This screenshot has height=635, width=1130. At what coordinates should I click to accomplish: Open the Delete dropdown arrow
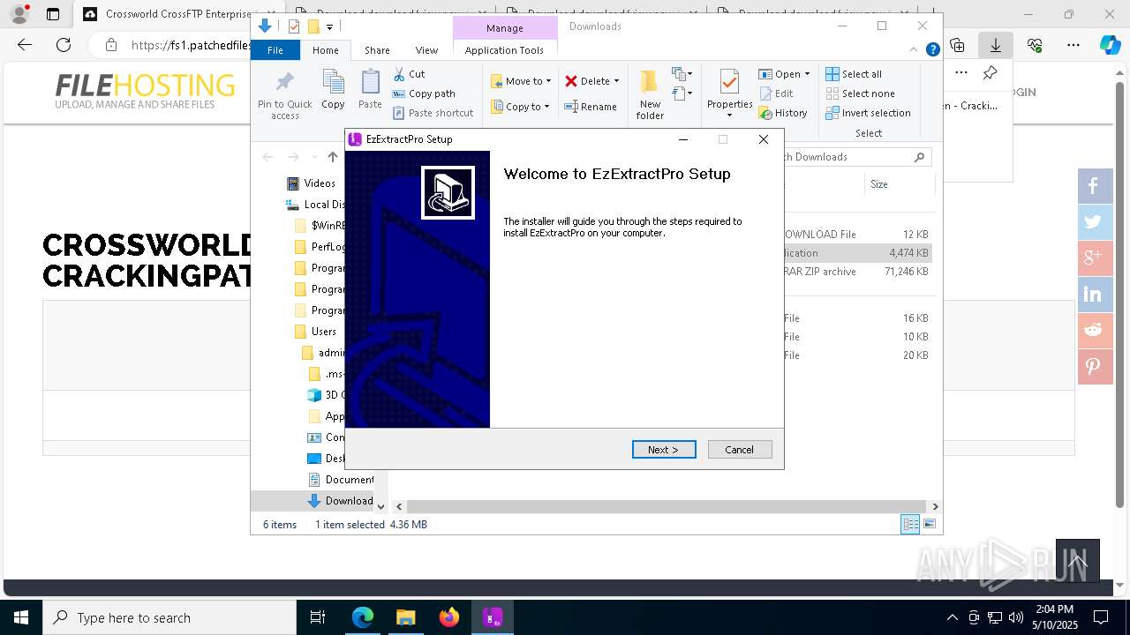(616, 81)
